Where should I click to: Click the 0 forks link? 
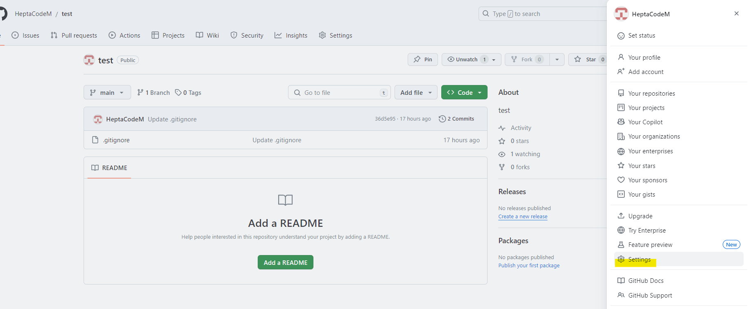(514, 167)
